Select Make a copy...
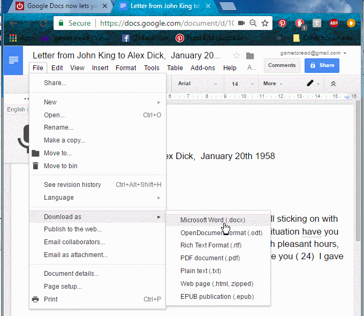The height and width of the screenshot is (316, 364). [x=97, y=140]
